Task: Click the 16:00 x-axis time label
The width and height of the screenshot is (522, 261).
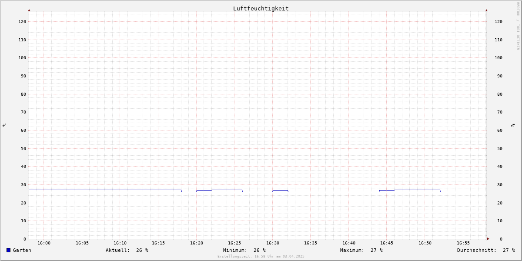Action: (x=44, y=243)
